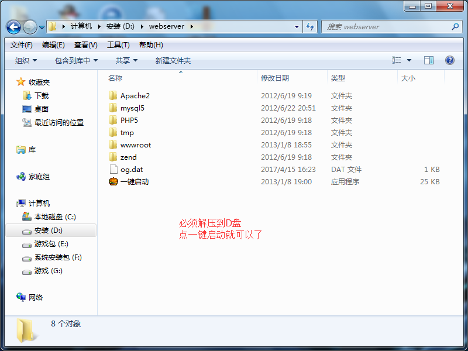This screenshot has width=468, height=351.
Task: Expand the arrow after 计算机 breadcrumb
Action: tap(99, 26)
